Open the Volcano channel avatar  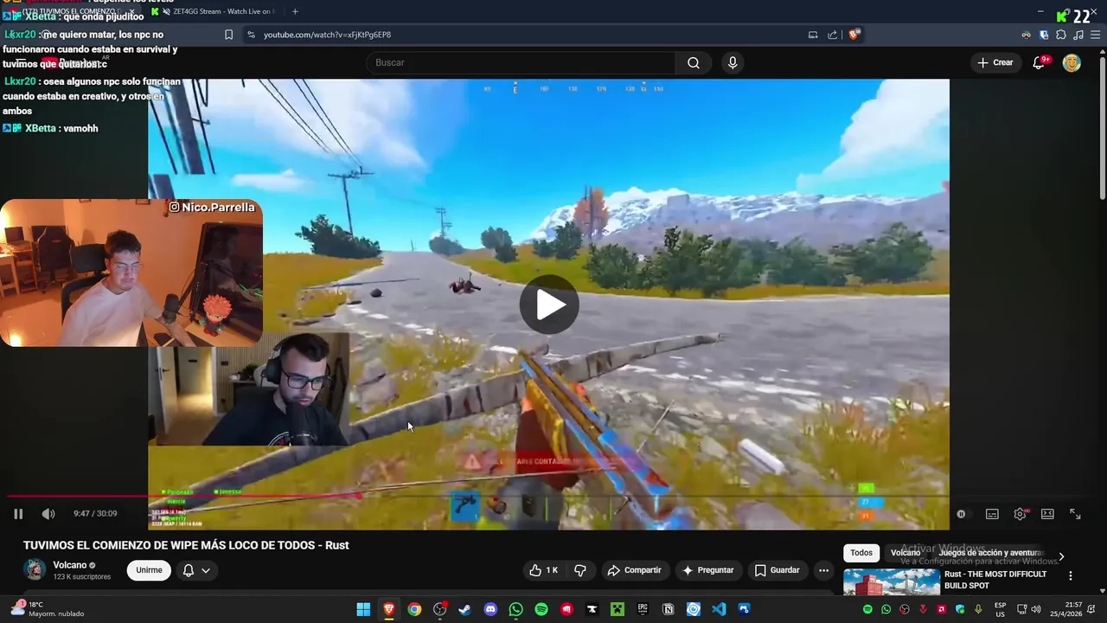[35, 569]
